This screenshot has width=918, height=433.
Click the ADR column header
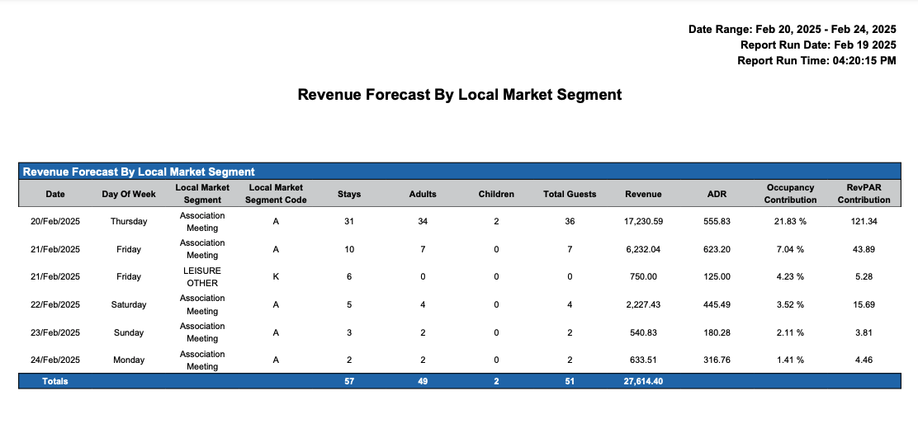(717, 194)
